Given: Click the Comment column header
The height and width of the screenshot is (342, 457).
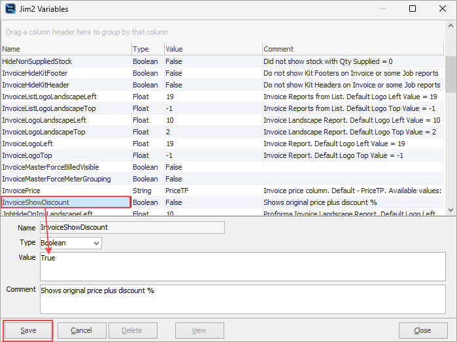Looking at the screenshot, I should 353,49.
